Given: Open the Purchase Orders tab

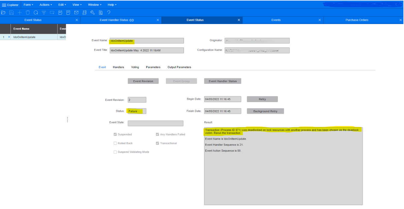Looking at the screenshot, I should click(357, 20).
